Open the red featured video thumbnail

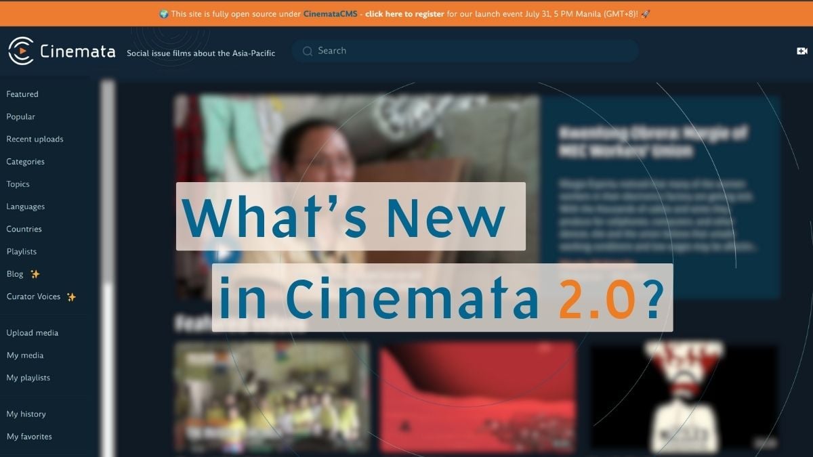click(478, 397)
